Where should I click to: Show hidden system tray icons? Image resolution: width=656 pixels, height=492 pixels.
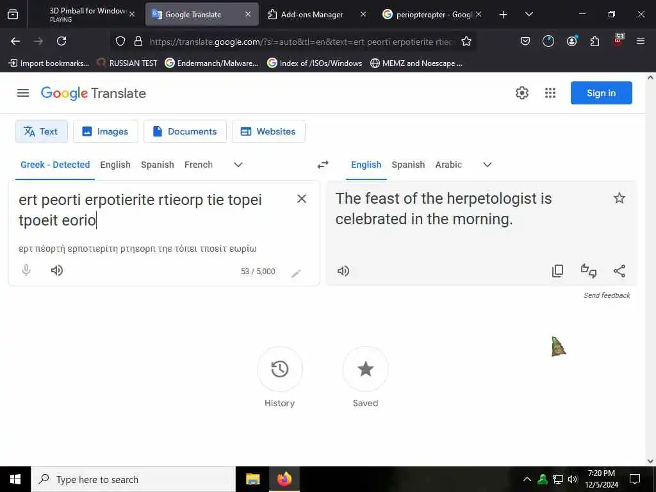click(x=527, y=479)
